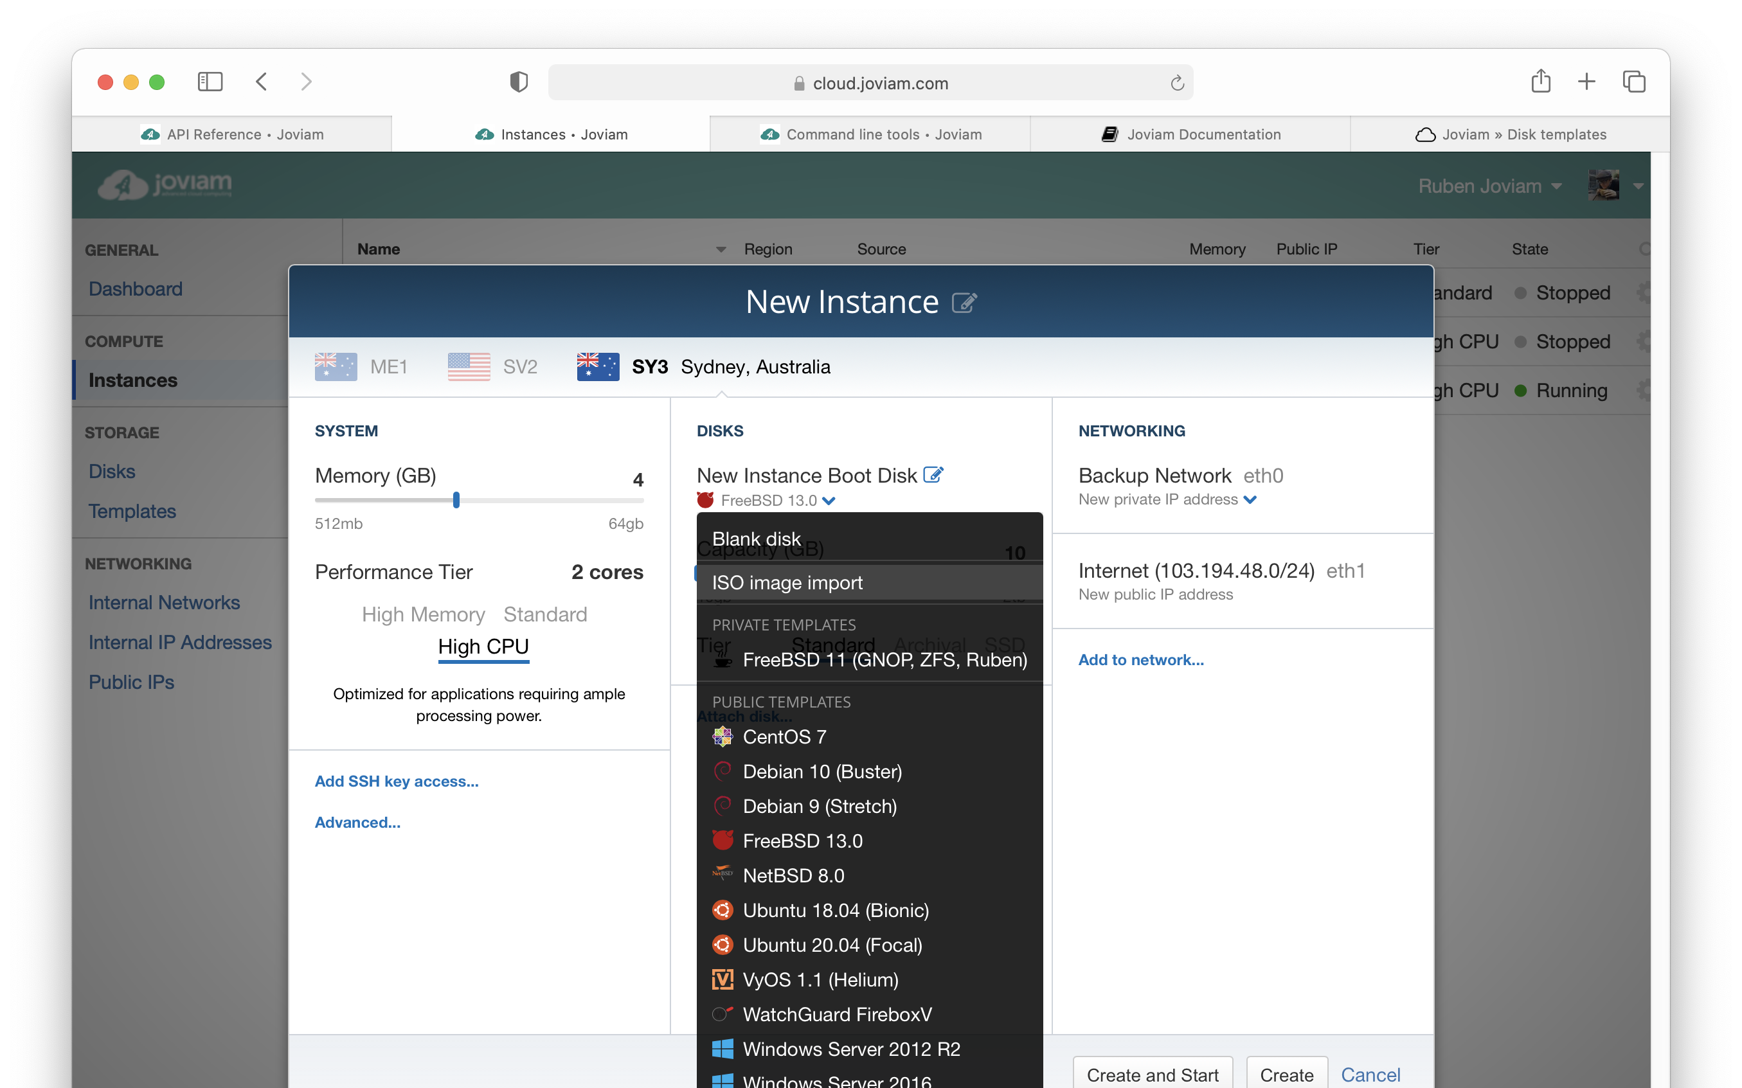Switch to Disk templates browser tab

click(x=1509, y=134)
